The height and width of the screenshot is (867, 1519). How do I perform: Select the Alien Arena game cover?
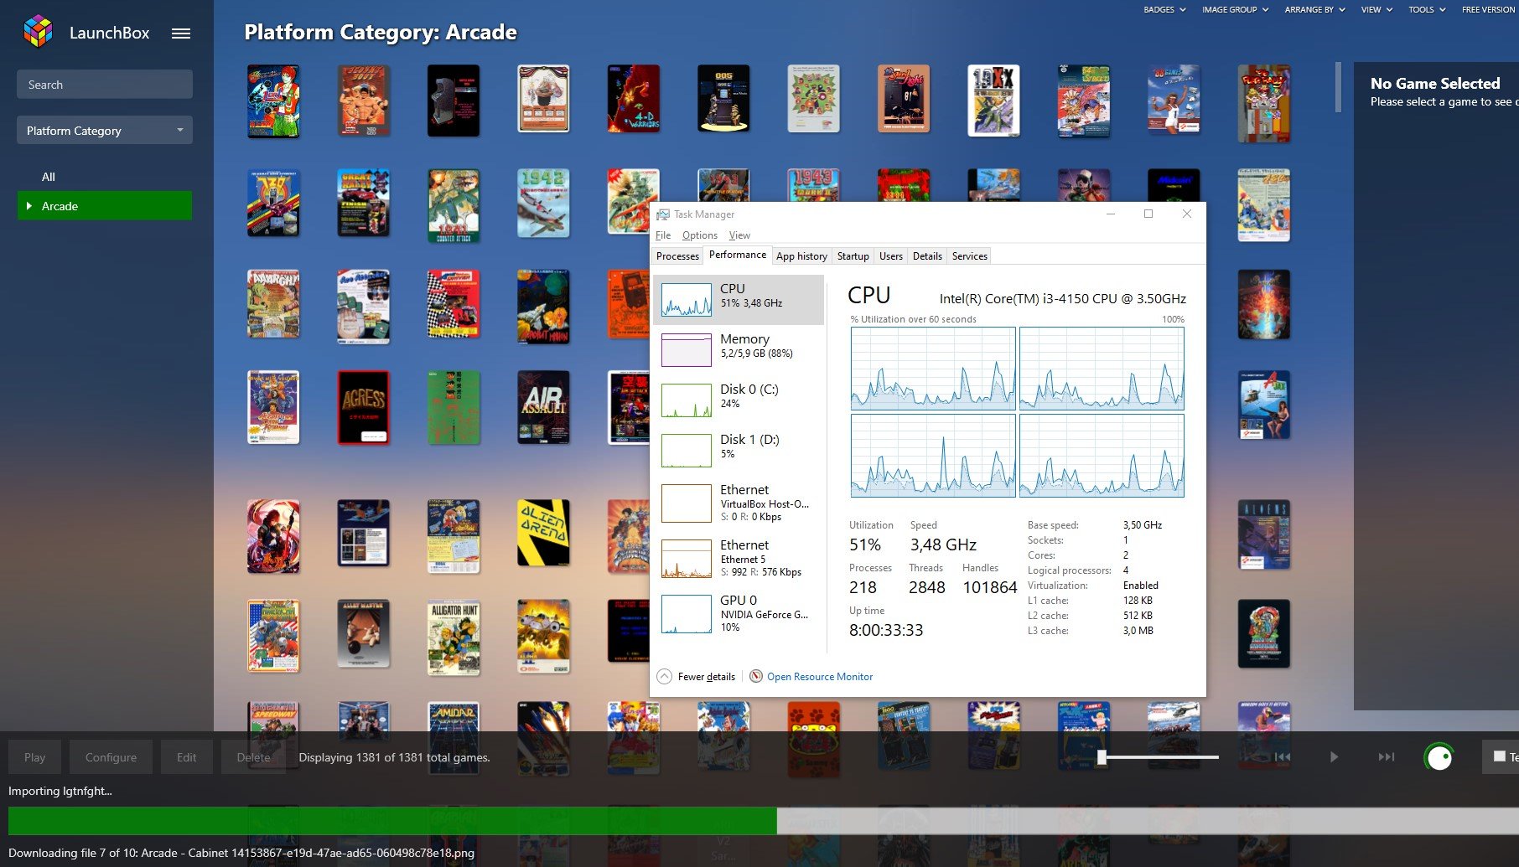click(x=543, y=533)
